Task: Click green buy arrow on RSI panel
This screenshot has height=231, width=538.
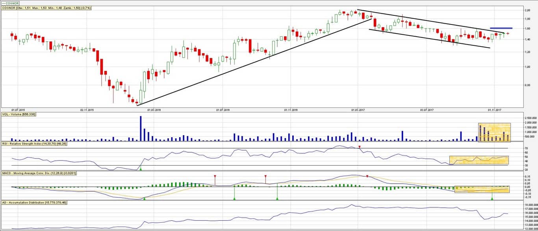Action: tap(141, 169)
